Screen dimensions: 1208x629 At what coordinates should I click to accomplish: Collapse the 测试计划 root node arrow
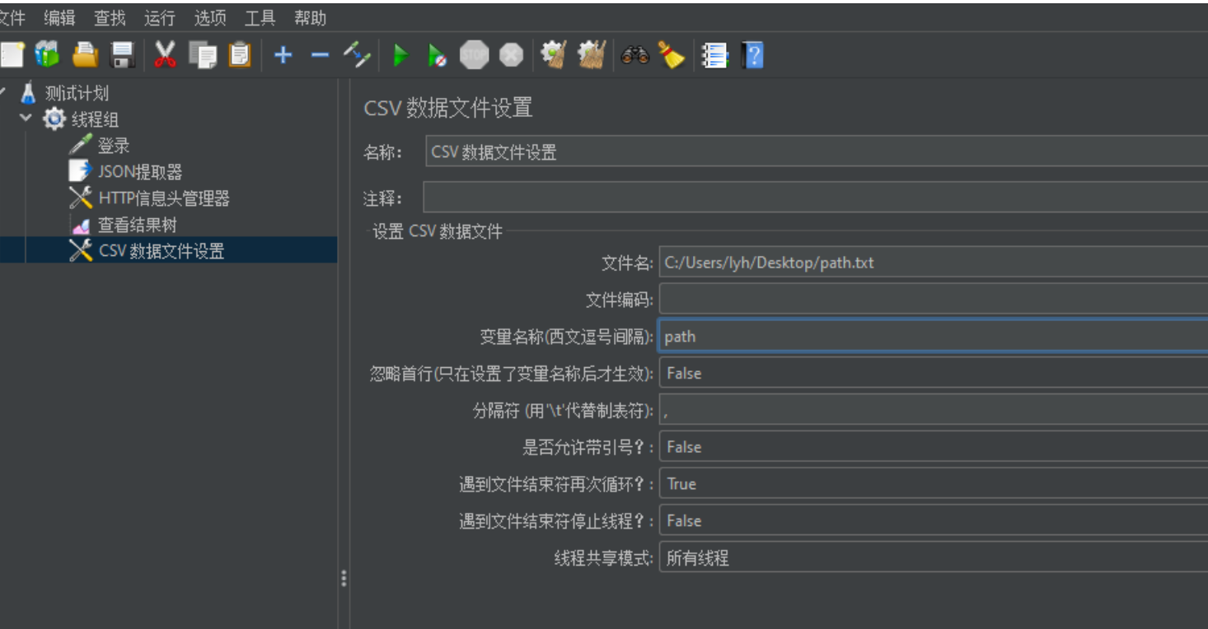coord(2,91)
